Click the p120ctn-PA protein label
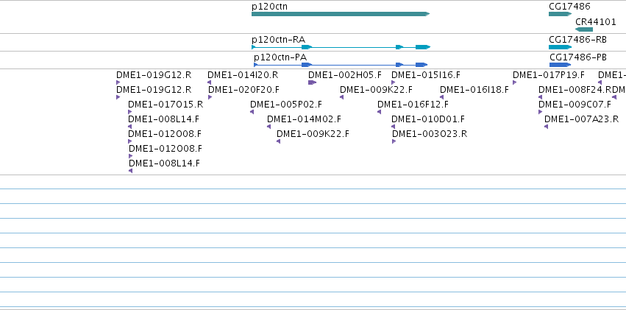The image size is (626, 310). (x=280, y=57)
